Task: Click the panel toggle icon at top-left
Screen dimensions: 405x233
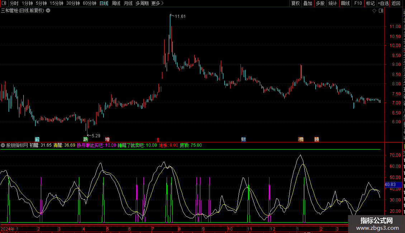Action: tap(4, 3)
